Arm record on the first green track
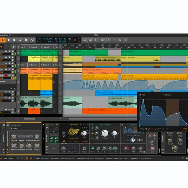Screen dimensions: 188x188 [x=6, y=51]
